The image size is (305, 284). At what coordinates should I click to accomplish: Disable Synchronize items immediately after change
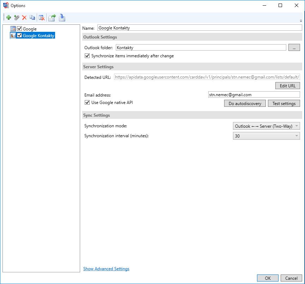[87, 56]
